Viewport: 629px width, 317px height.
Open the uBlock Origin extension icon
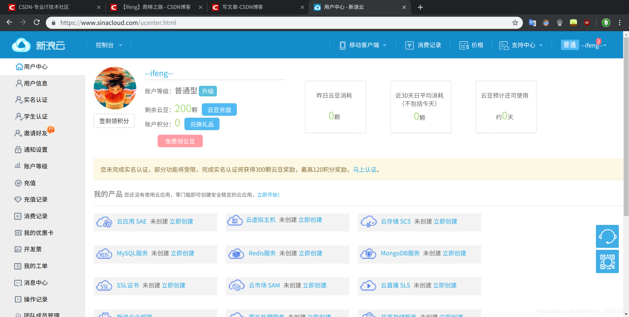(x=587, y=23)
